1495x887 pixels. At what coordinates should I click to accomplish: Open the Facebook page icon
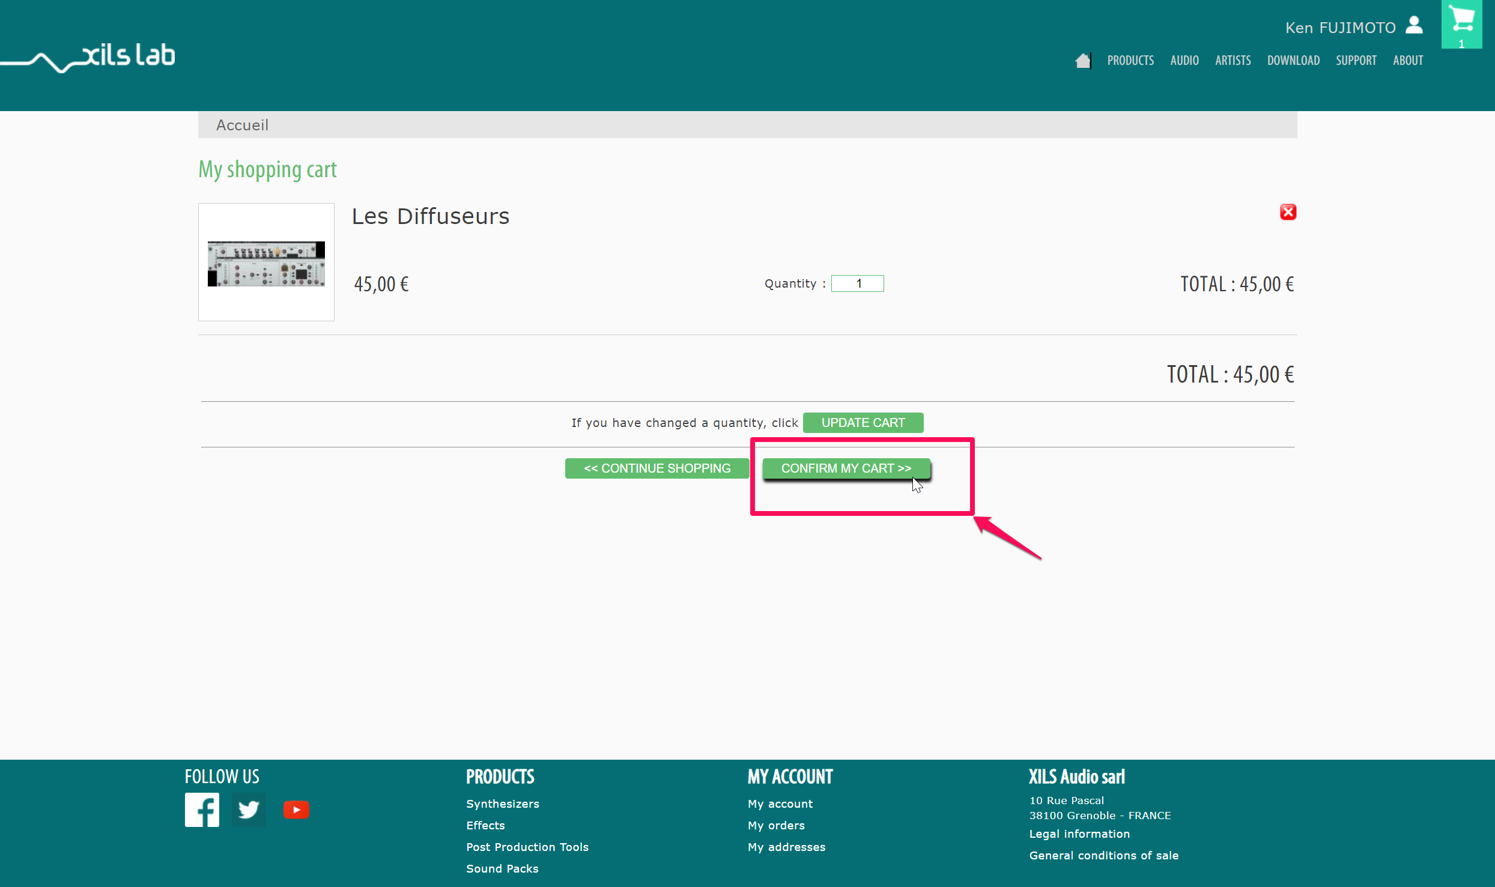(202, 810)
